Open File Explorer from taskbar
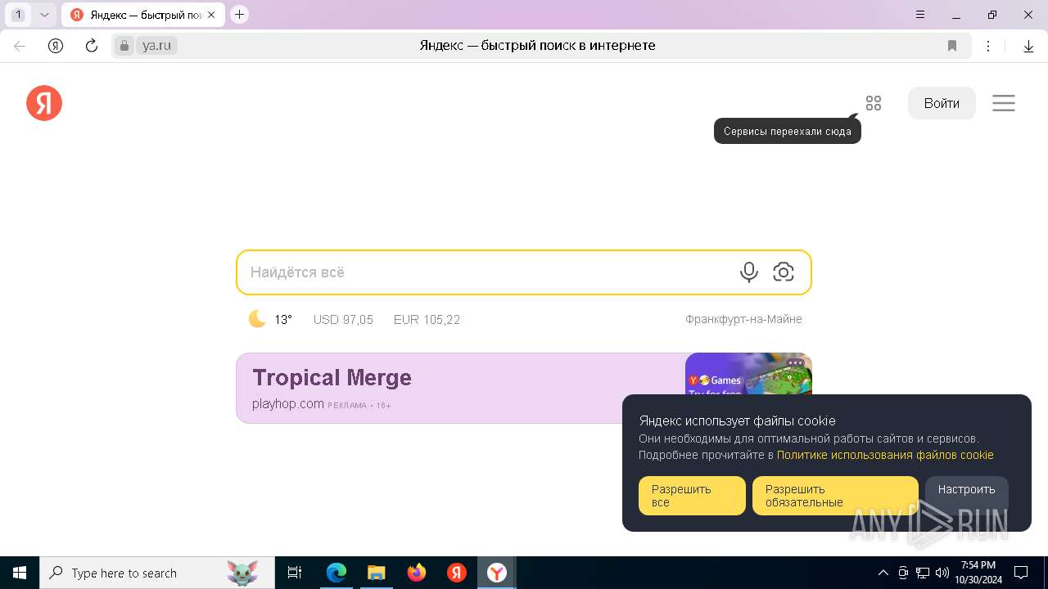This screenshot has height=589, width=1048. coord(377,573)
